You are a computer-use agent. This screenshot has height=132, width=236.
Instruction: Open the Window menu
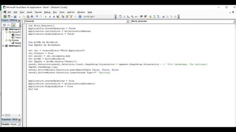81,12
